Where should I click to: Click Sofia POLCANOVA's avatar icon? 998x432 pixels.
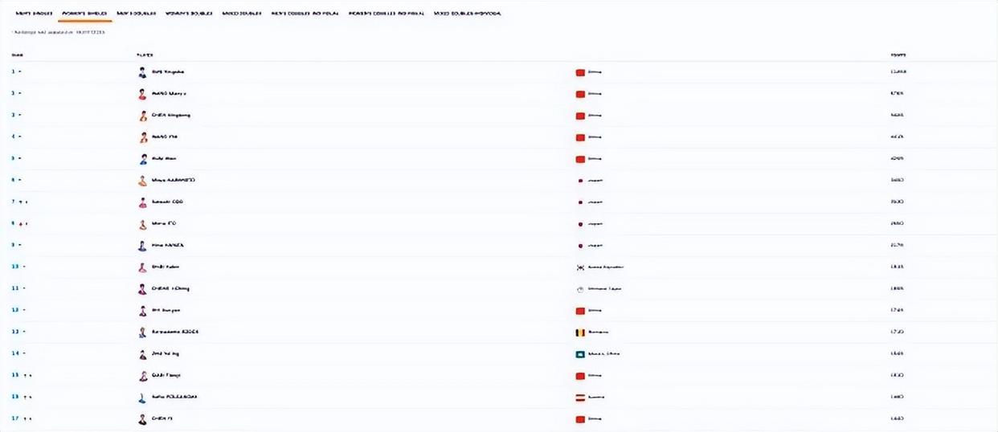click(x=142, y=397)
